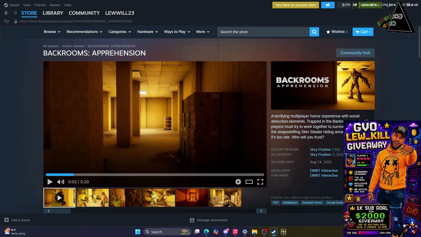The image size is (421, 237).
Task: Switch to the COMMUNITY tab
Action: tap(84, 13)
